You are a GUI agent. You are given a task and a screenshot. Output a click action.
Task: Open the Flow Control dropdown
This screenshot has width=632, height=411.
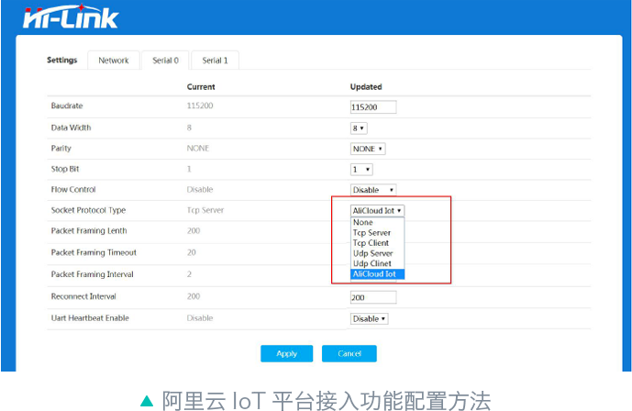373,190
